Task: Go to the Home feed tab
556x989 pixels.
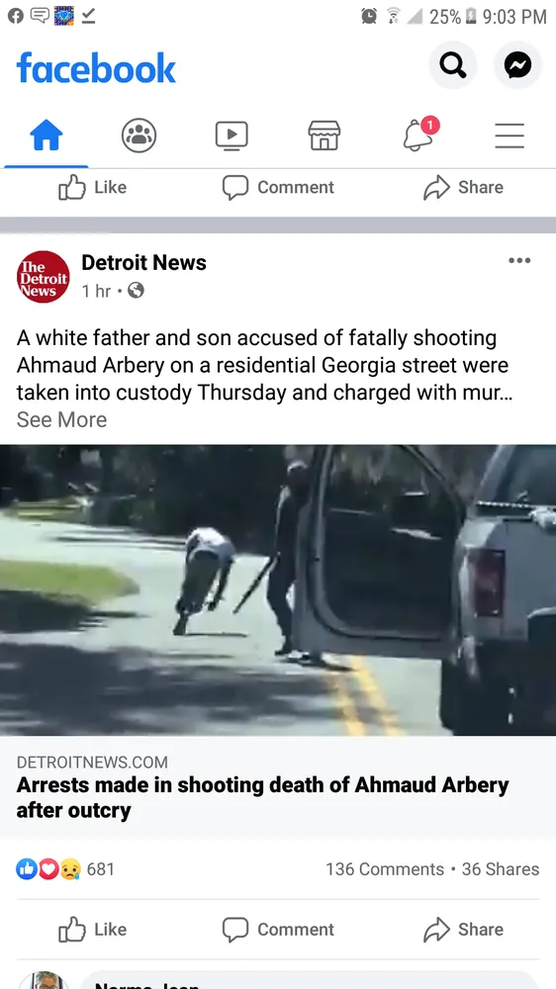Action: point(46,135)
